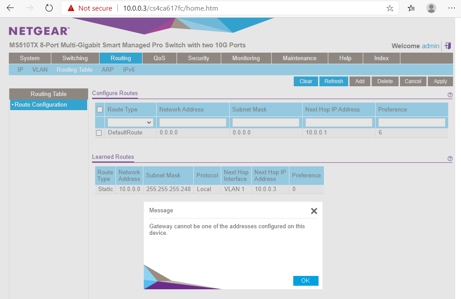Click learned route network address 10.0.0.0
Viewport: 461px width, 299px height.
click(x=129, y=189)
